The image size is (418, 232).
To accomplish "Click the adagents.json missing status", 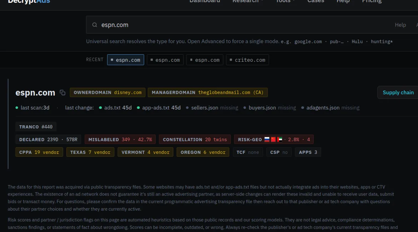I will pyautogui.click(x=330, y=107).
